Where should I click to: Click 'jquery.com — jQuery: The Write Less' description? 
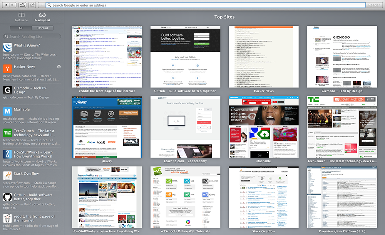click(30, 56)
